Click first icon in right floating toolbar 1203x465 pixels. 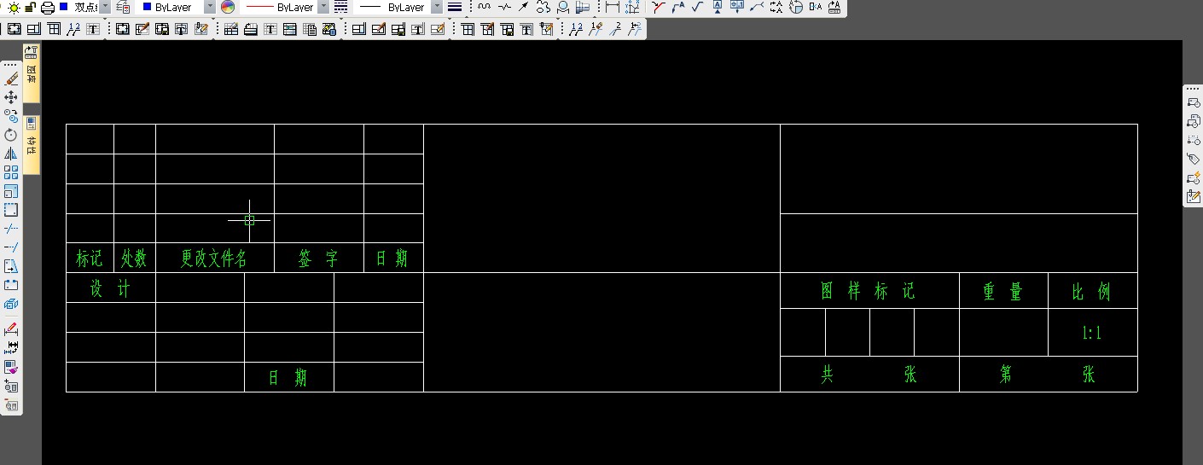click(x=1193, y=103)
